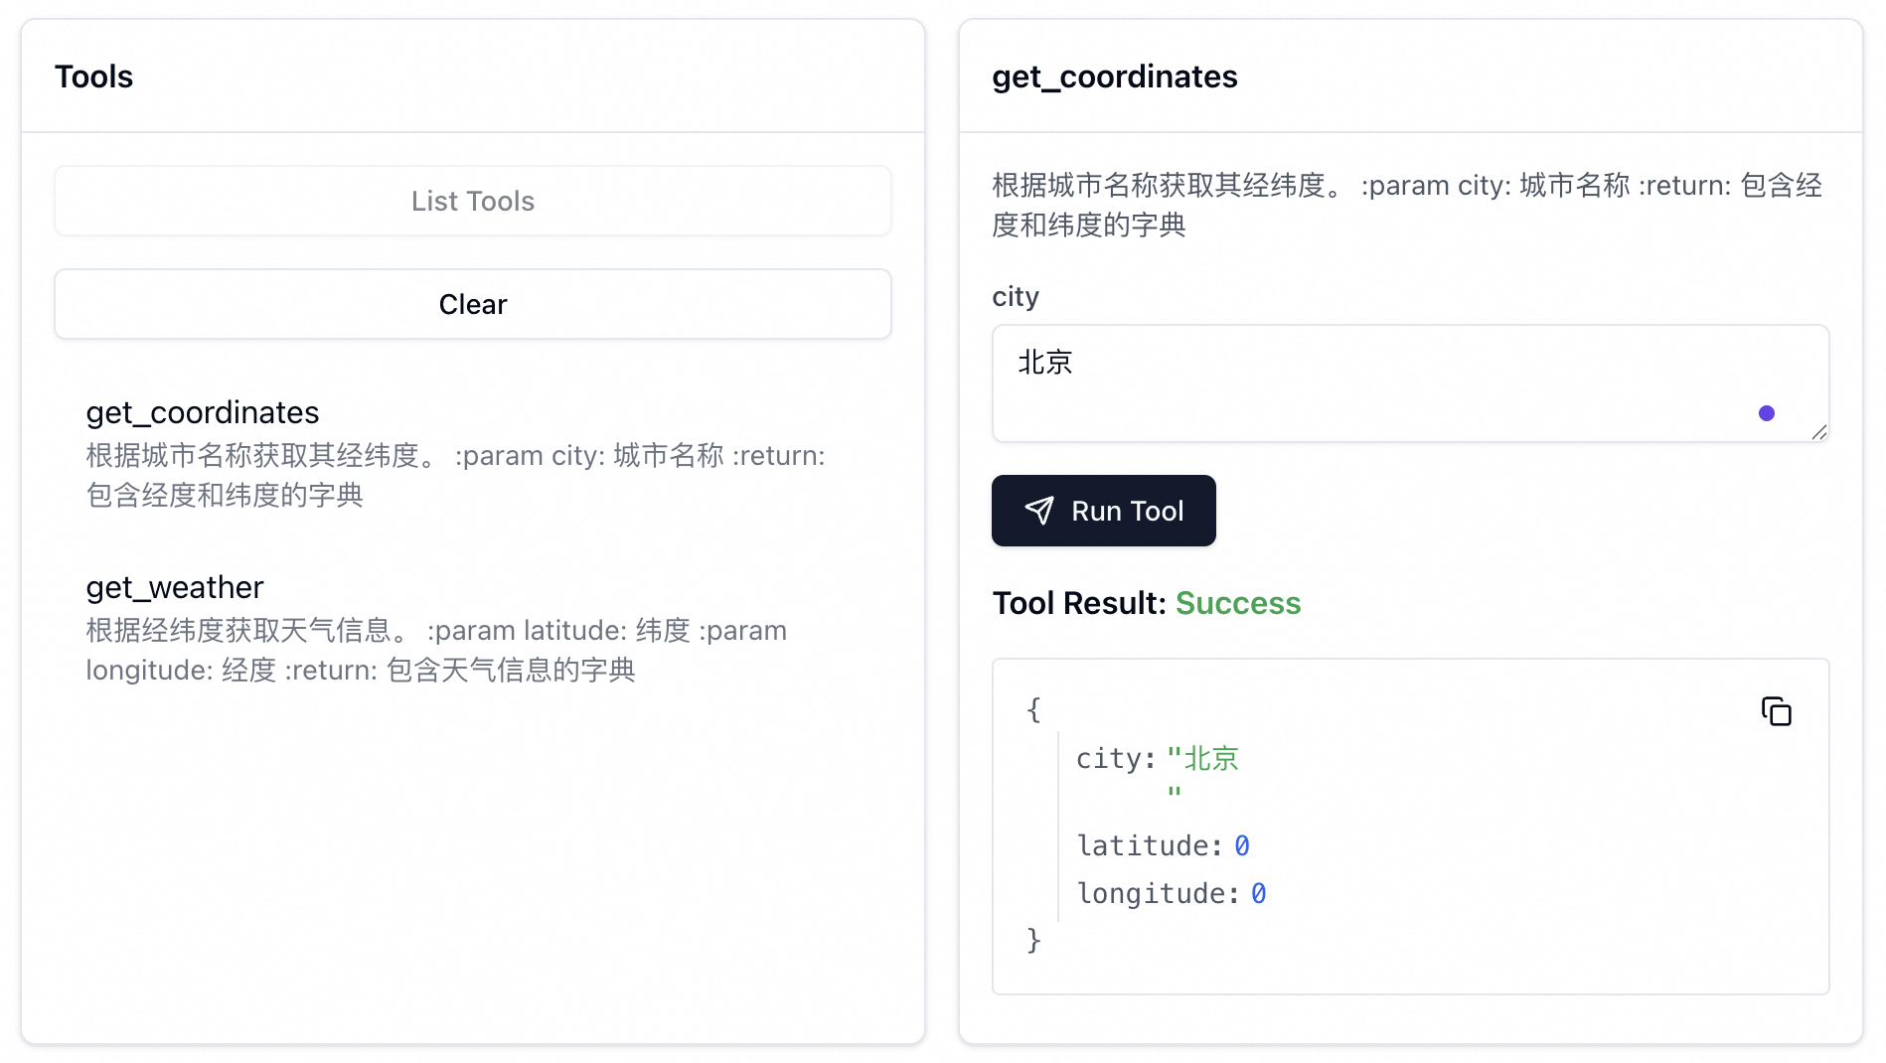The height and width of the screenshot is (1063, 1886).
Task: Click the city value "北京" in the JSON result
Action: pos(1210,759)
